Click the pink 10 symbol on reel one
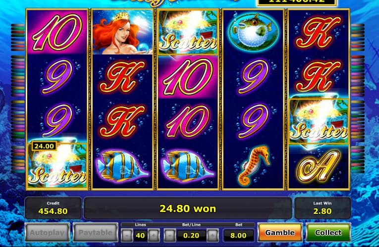The height and width of the screenshot is (247, 379). [57, 32]
